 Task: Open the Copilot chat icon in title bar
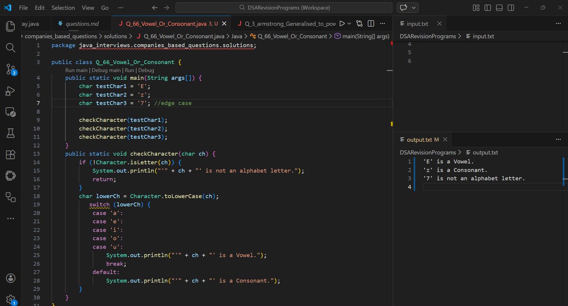pos(404,8)
